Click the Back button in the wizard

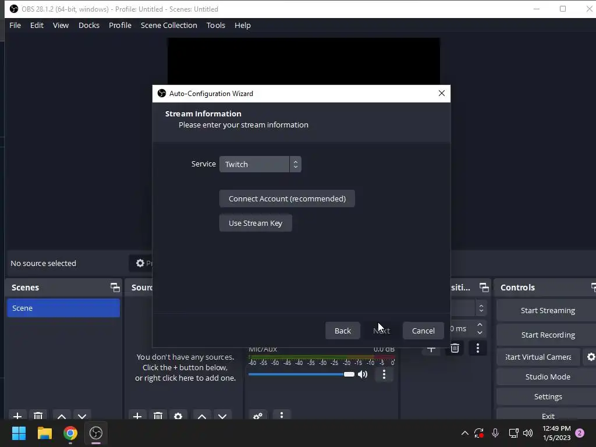click(x=342, y=331)
